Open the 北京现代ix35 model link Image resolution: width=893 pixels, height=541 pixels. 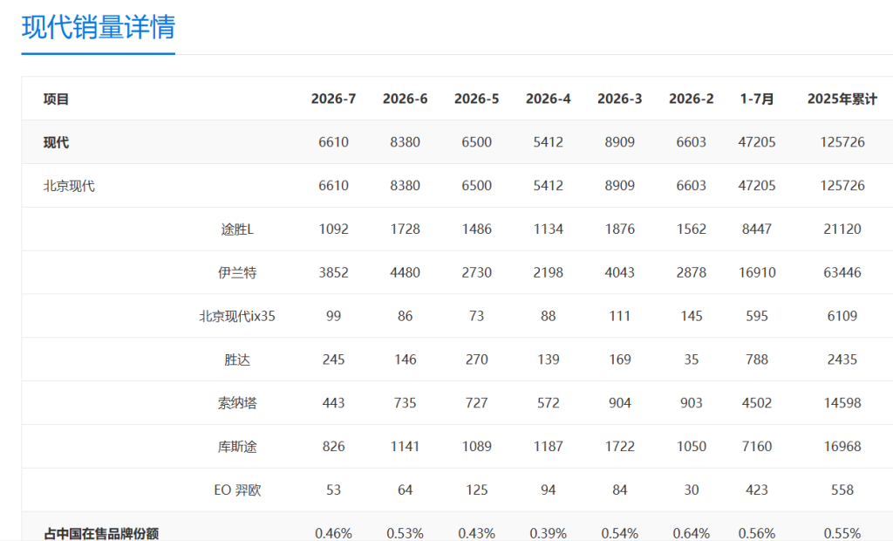pyautogui.click(x=237, y=316)
